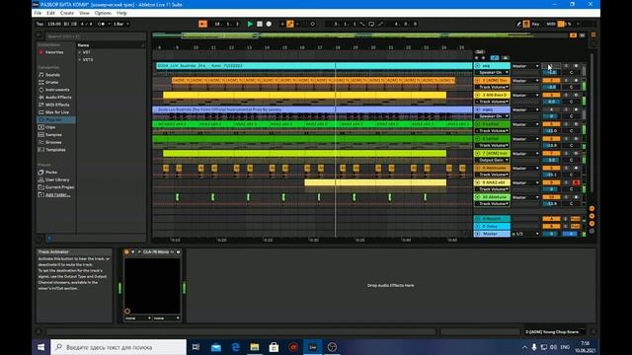Screen dimensions: 632x355
Task: Click the Key map mode switch
Action: [535, 24]
